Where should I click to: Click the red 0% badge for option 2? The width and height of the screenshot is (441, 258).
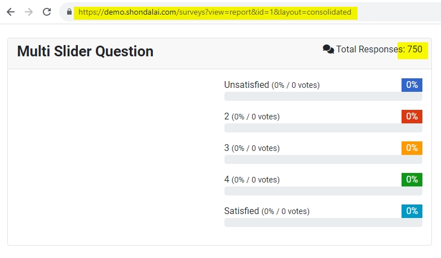pos(412,117)
